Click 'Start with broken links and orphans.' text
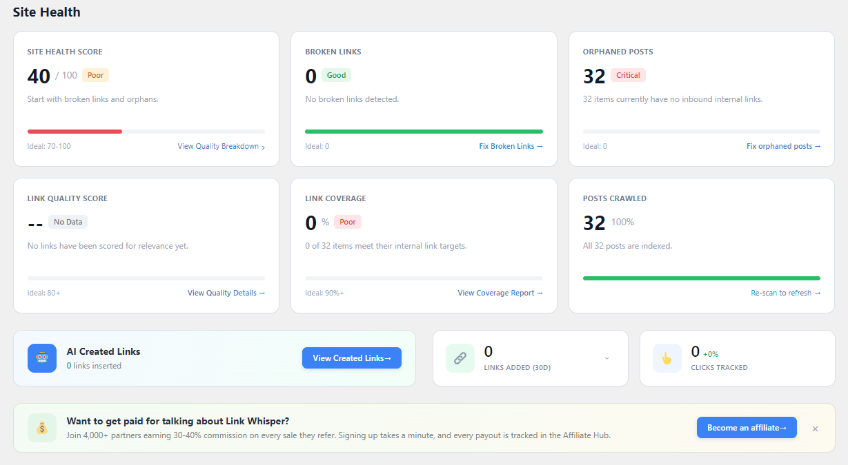Image resolution: width=848 pixels, height=465 pixels. click(93, 99)
